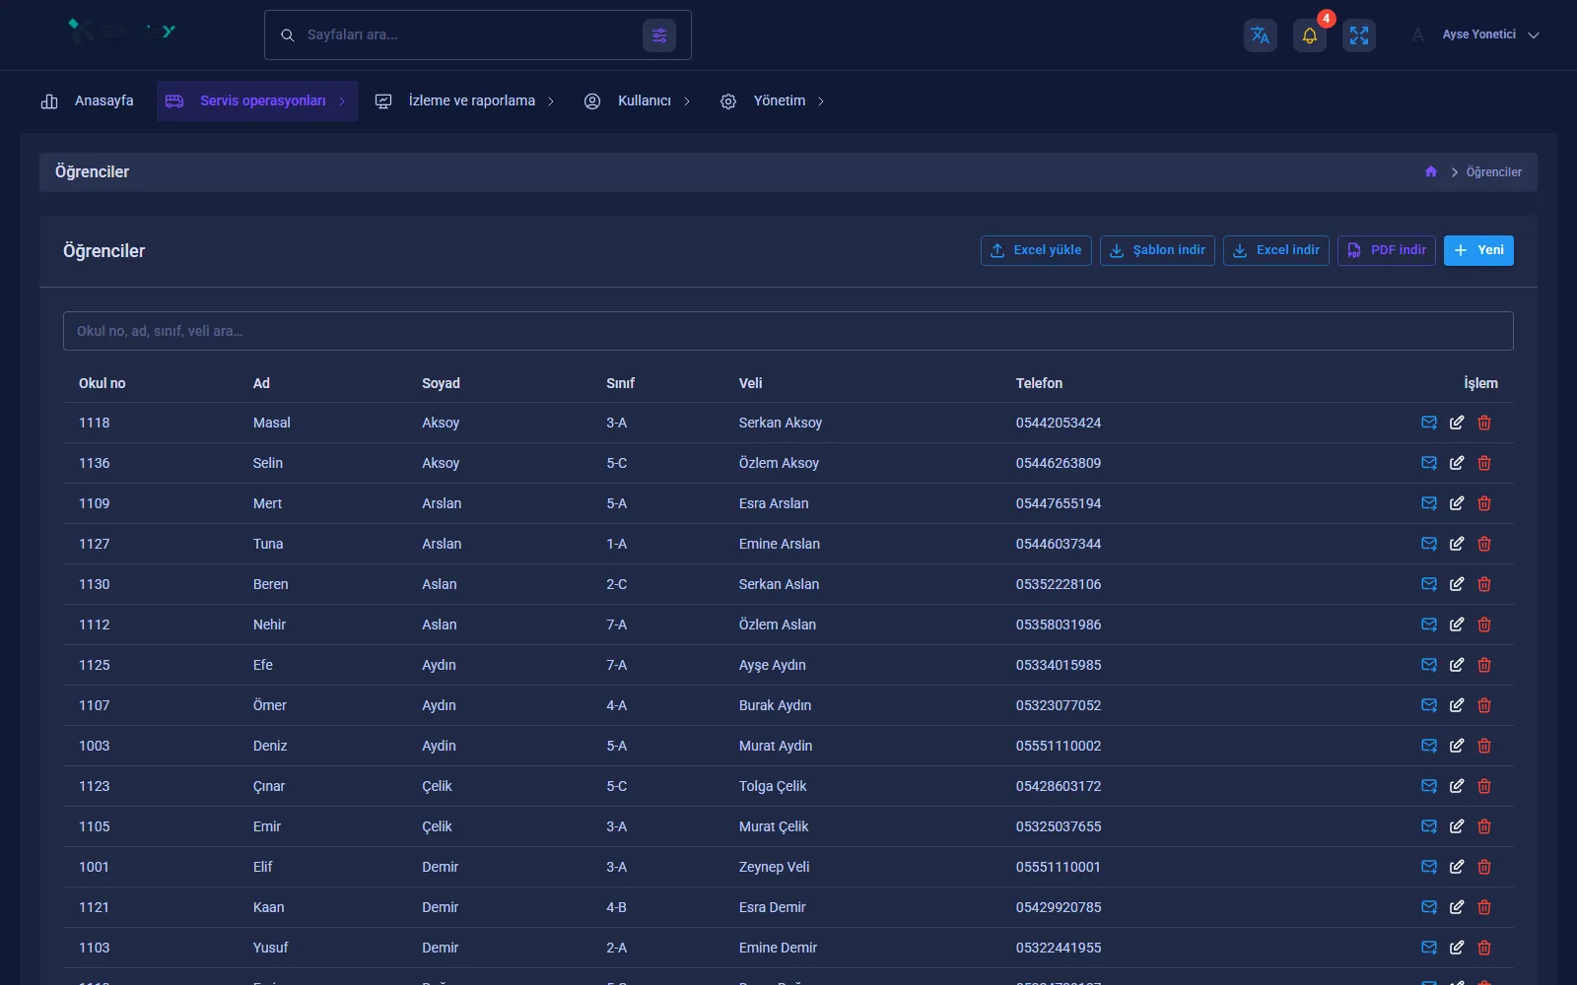This screenshot has width=1577, height=985.
Task: Select parent Emine Demir cell
Action: tap(778, 948)
